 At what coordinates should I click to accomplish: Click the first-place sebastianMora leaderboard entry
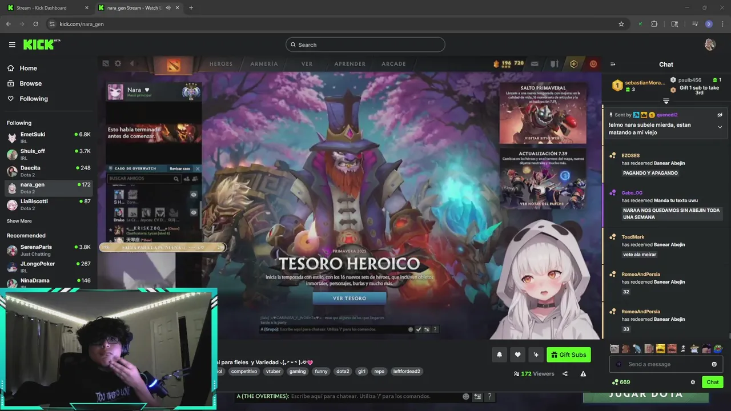point(638,86)
